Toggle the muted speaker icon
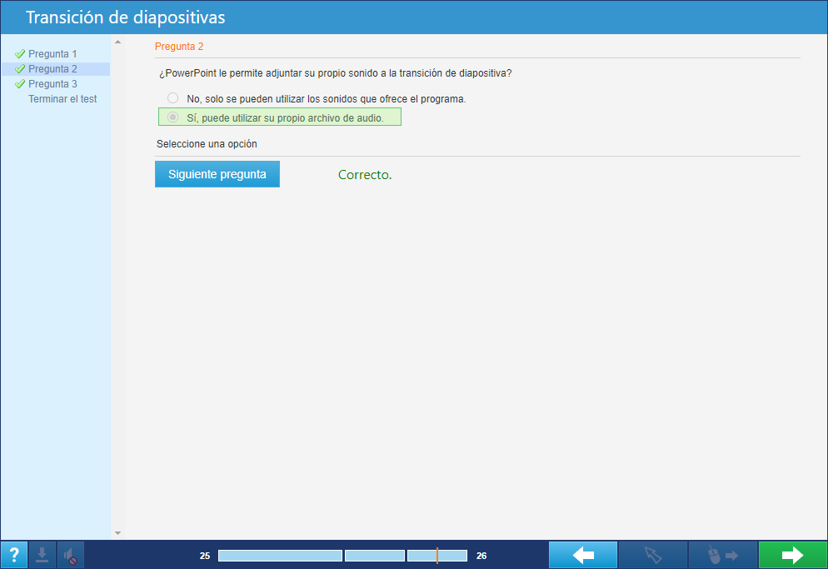This screenshot has height=569, width=828. pyautogui.click(x=70, y=556)
